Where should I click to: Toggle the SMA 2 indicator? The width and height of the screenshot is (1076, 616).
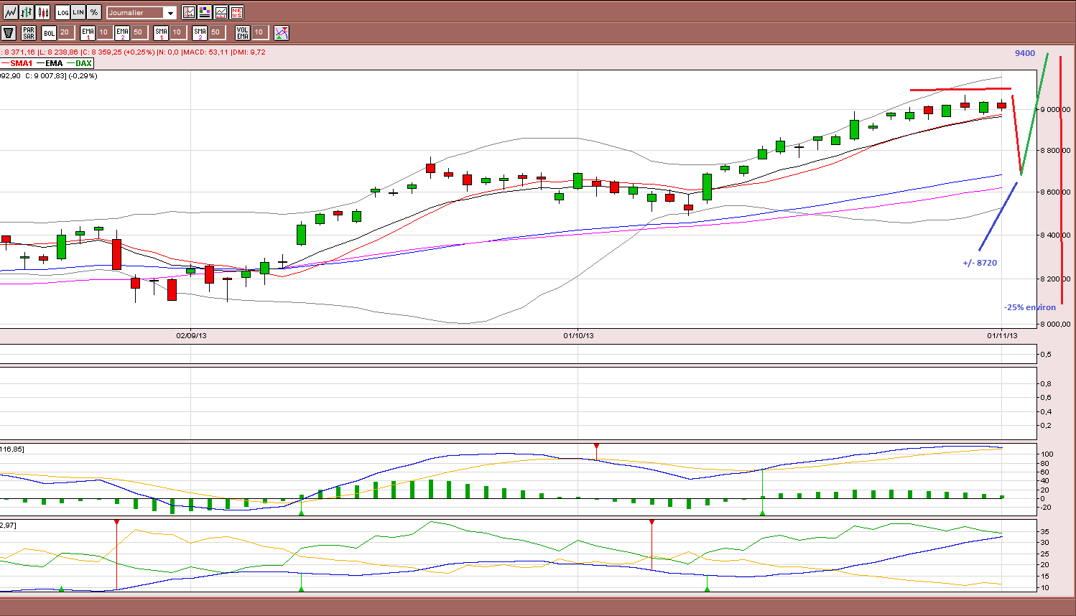point(200,33)
